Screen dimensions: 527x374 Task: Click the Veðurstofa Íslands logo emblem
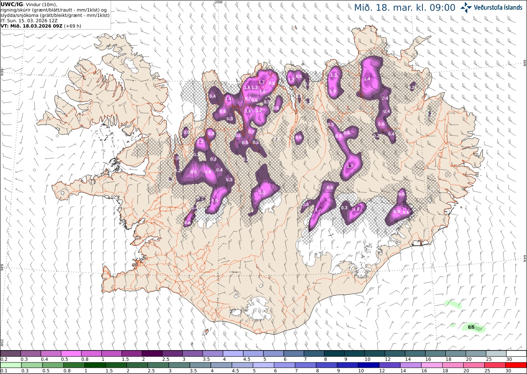pyautogui.click(x=466, y=7)
